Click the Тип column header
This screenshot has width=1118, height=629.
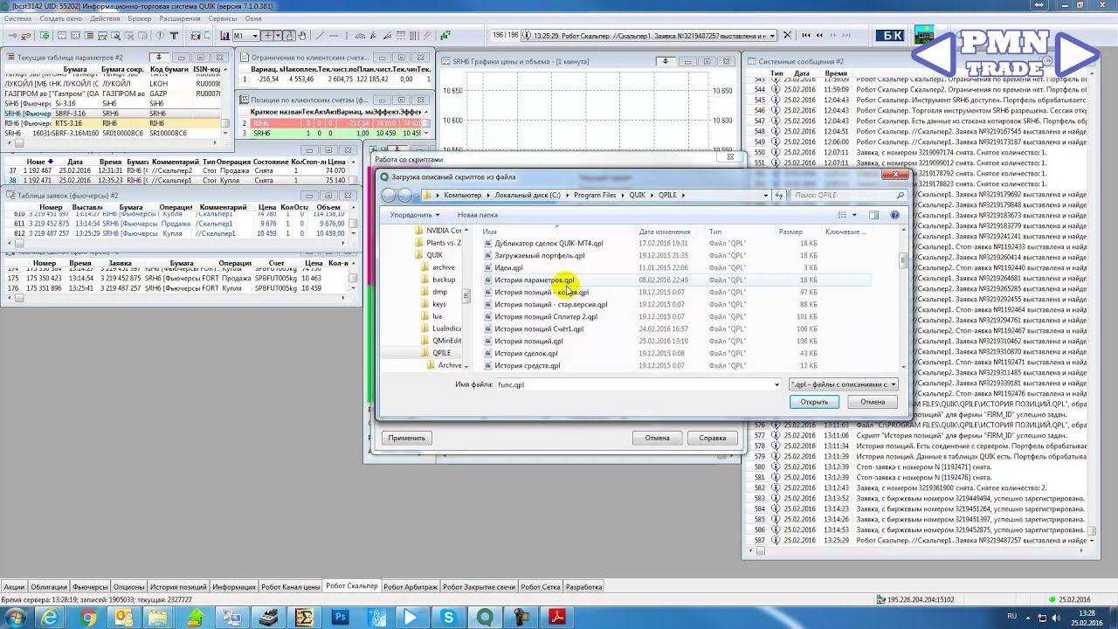pyautogui.click(x=716, y=232)
